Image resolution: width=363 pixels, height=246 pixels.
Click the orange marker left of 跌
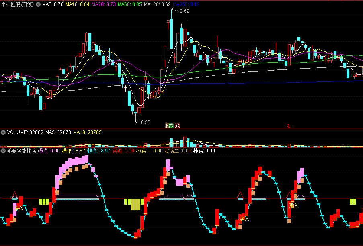click(167, 126)
